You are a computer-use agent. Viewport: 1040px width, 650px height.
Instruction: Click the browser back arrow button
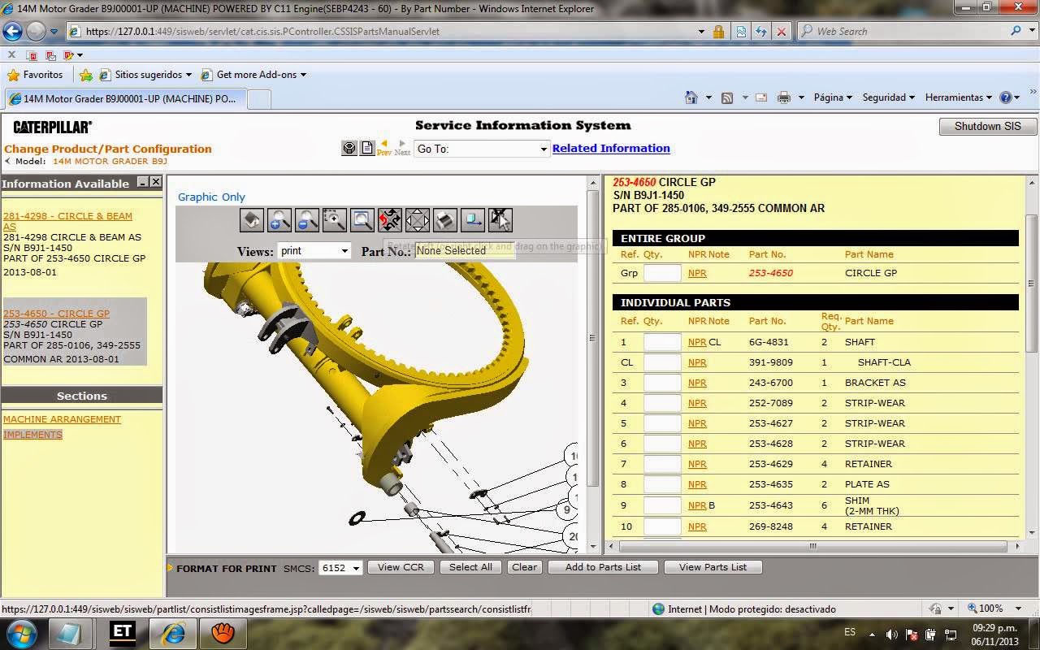(12, 32)
